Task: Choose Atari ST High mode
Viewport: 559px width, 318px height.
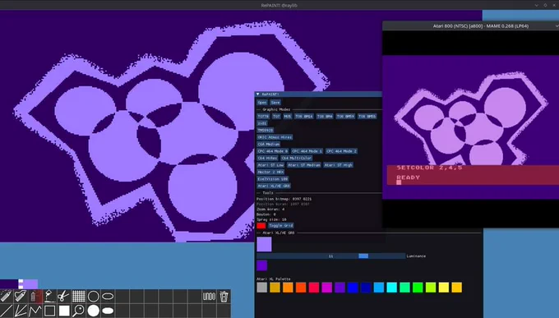Action: tap(339, 165)
